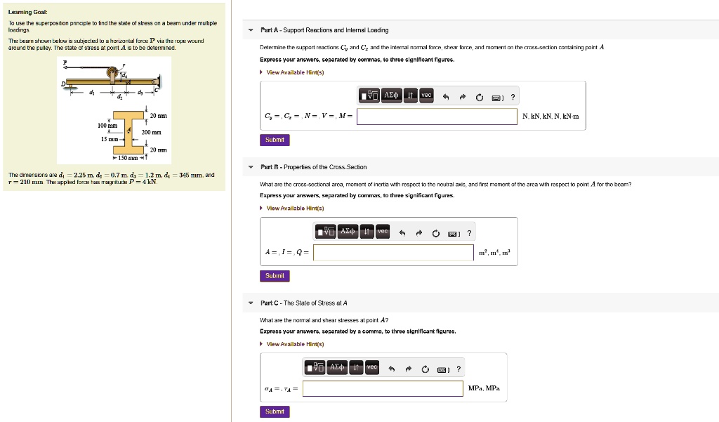
Task: Submit the Part A answer
Action: coord(275,140)
